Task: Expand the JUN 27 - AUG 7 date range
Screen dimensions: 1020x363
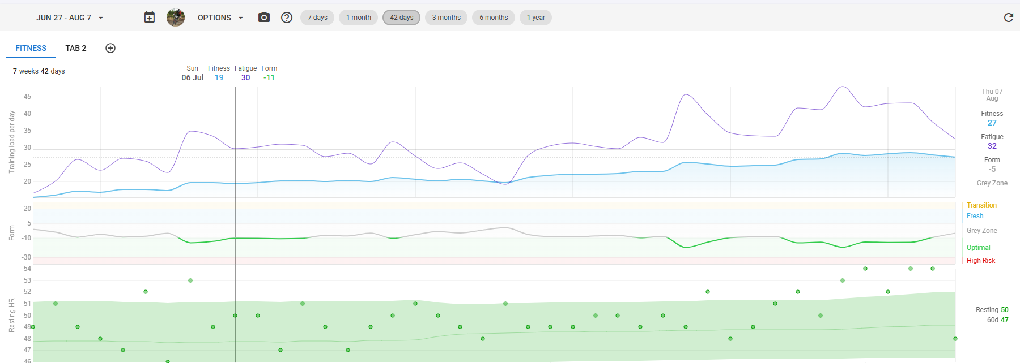Action: 69,18
